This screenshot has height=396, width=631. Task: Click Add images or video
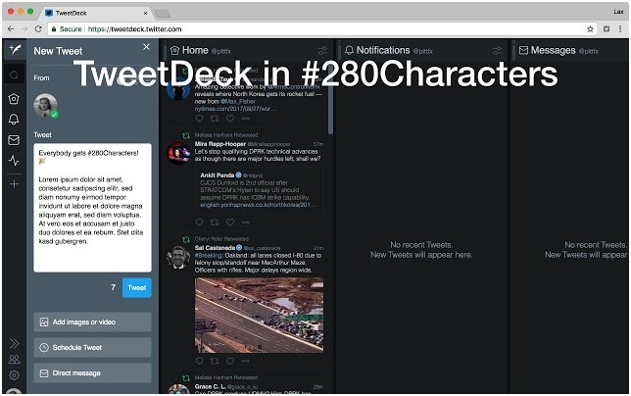pos(92,322)
